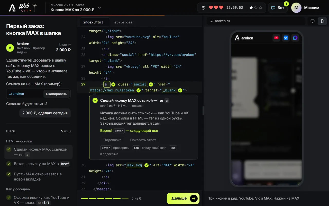Click the 'a' tag input on line 29
This screenshot has height=206, width=329.
(107, 84)
